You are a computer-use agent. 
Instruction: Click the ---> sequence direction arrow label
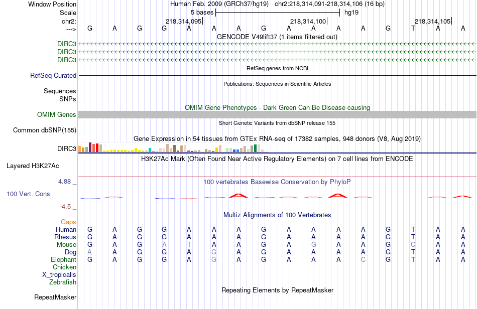tap(71, 29)
